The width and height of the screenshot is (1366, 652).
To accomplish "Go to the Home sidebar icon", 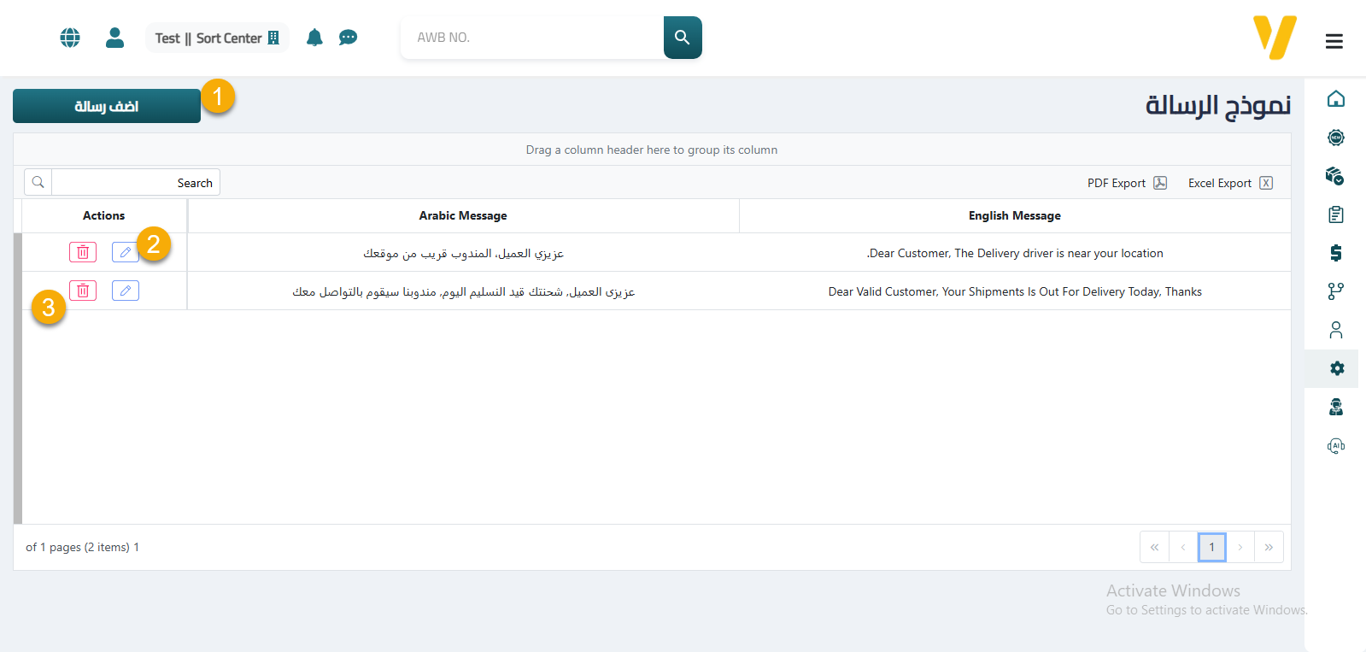I will tap(1336, 98).
